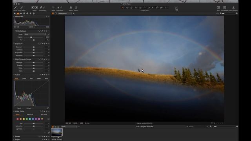Select the image thumbnail in browser
Viewport: 251px width, 141px height.
(x=57, y=132)
